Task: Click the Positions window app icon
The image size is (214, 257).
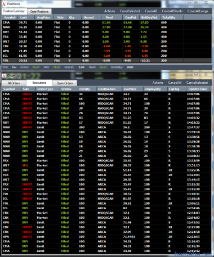Action: (4, 4)
